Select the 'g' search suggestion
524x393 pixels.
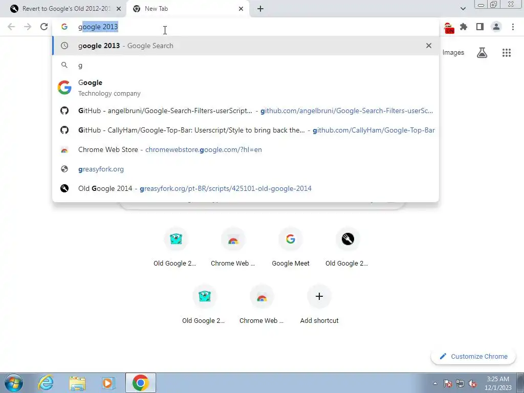coord(246,65)
